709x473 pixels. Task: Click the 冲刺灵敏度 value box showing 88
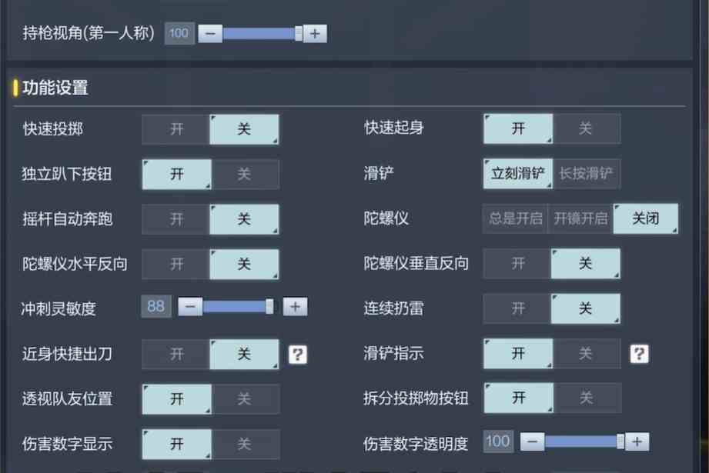pyautogui.click(x=156, y=306)
